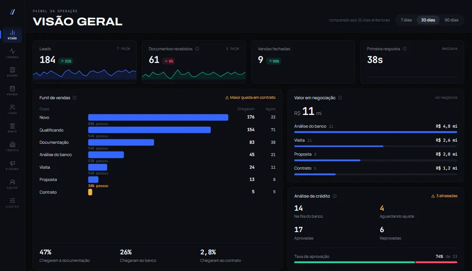Click the Qualificando funnel bar
The width and height of the screenshot is (472, 271).
[149, 130]
